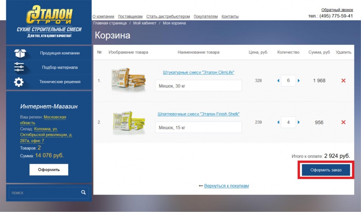The width and height of the screenshot is (361, 212).
Task: Follow the Вернуться к покупкам link
Action: click(226, 186)
